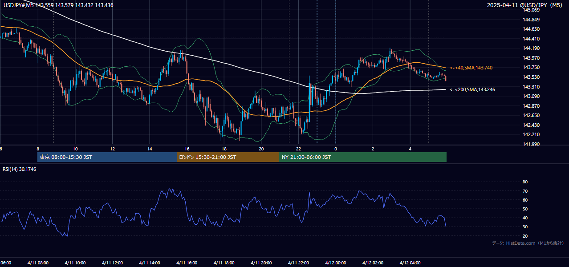Click the NY 21:00-06:00 JST session bar
569x267 pixels.
363,157
